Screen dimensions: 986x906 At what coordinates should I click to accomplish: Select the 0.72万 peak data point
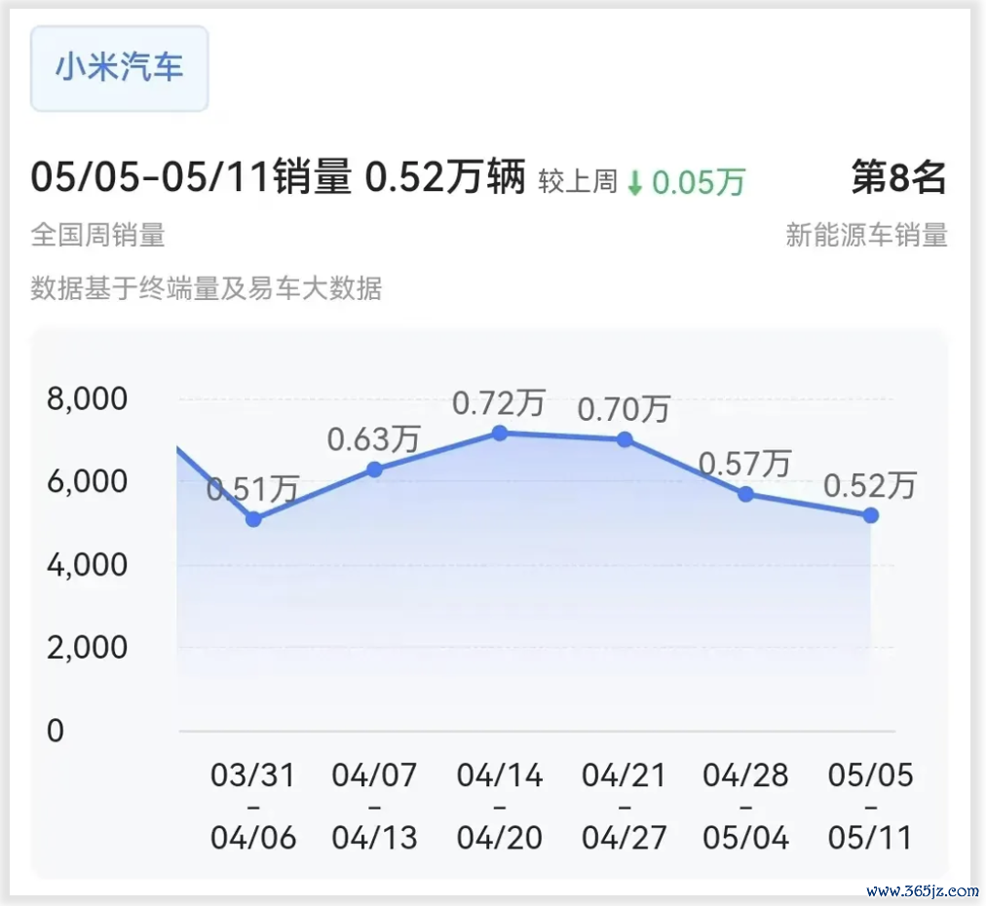coord(500,433)
